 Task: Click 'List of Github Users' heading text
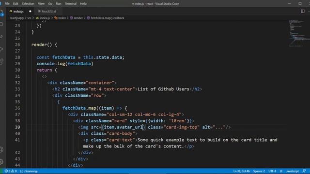coord(163,89)
